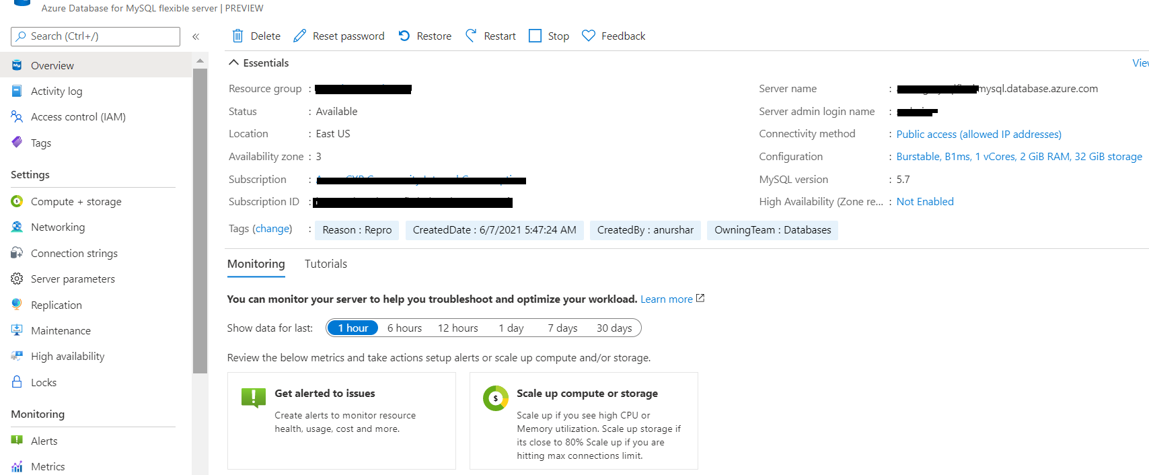Click external link icon beside Learn more
This screenshot has width=1149, height=475.
(700, 298)
